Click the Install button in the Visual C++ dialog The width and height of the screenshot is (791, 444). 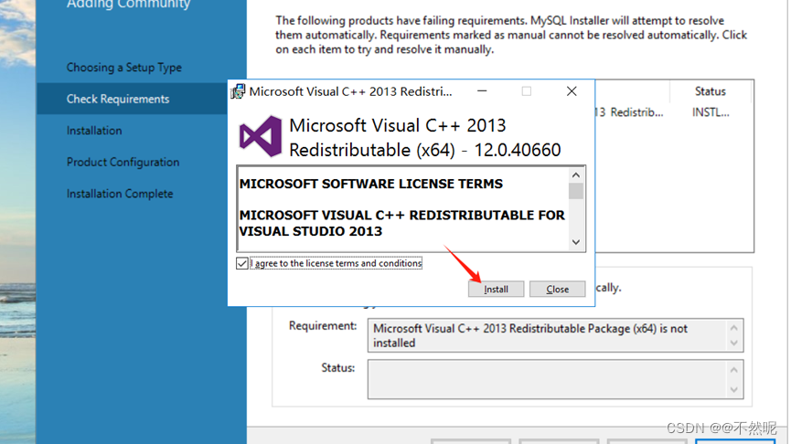point(496,289)
